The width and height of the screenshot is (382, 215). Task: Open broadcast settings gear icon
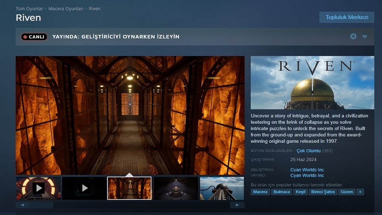click(353, 36)
